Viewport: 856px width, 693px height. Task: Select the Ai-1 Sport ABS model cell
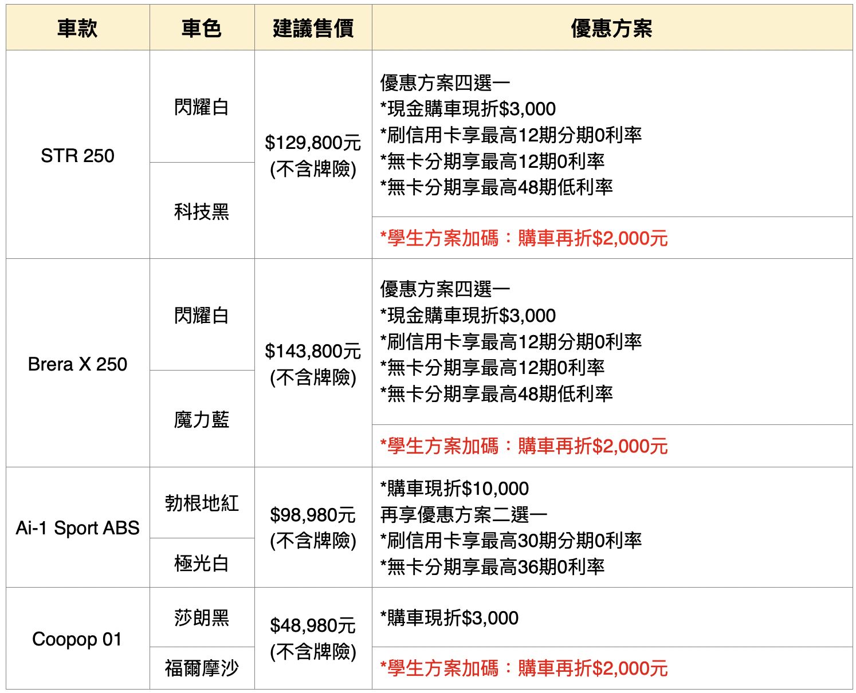77,527
